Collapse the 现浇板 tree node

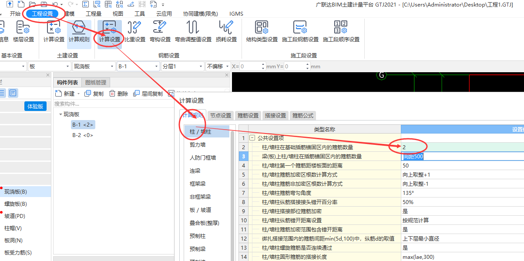(x=60, y=114)
